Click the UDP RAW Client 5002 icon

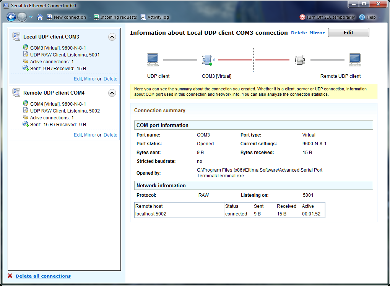(26, 110)
